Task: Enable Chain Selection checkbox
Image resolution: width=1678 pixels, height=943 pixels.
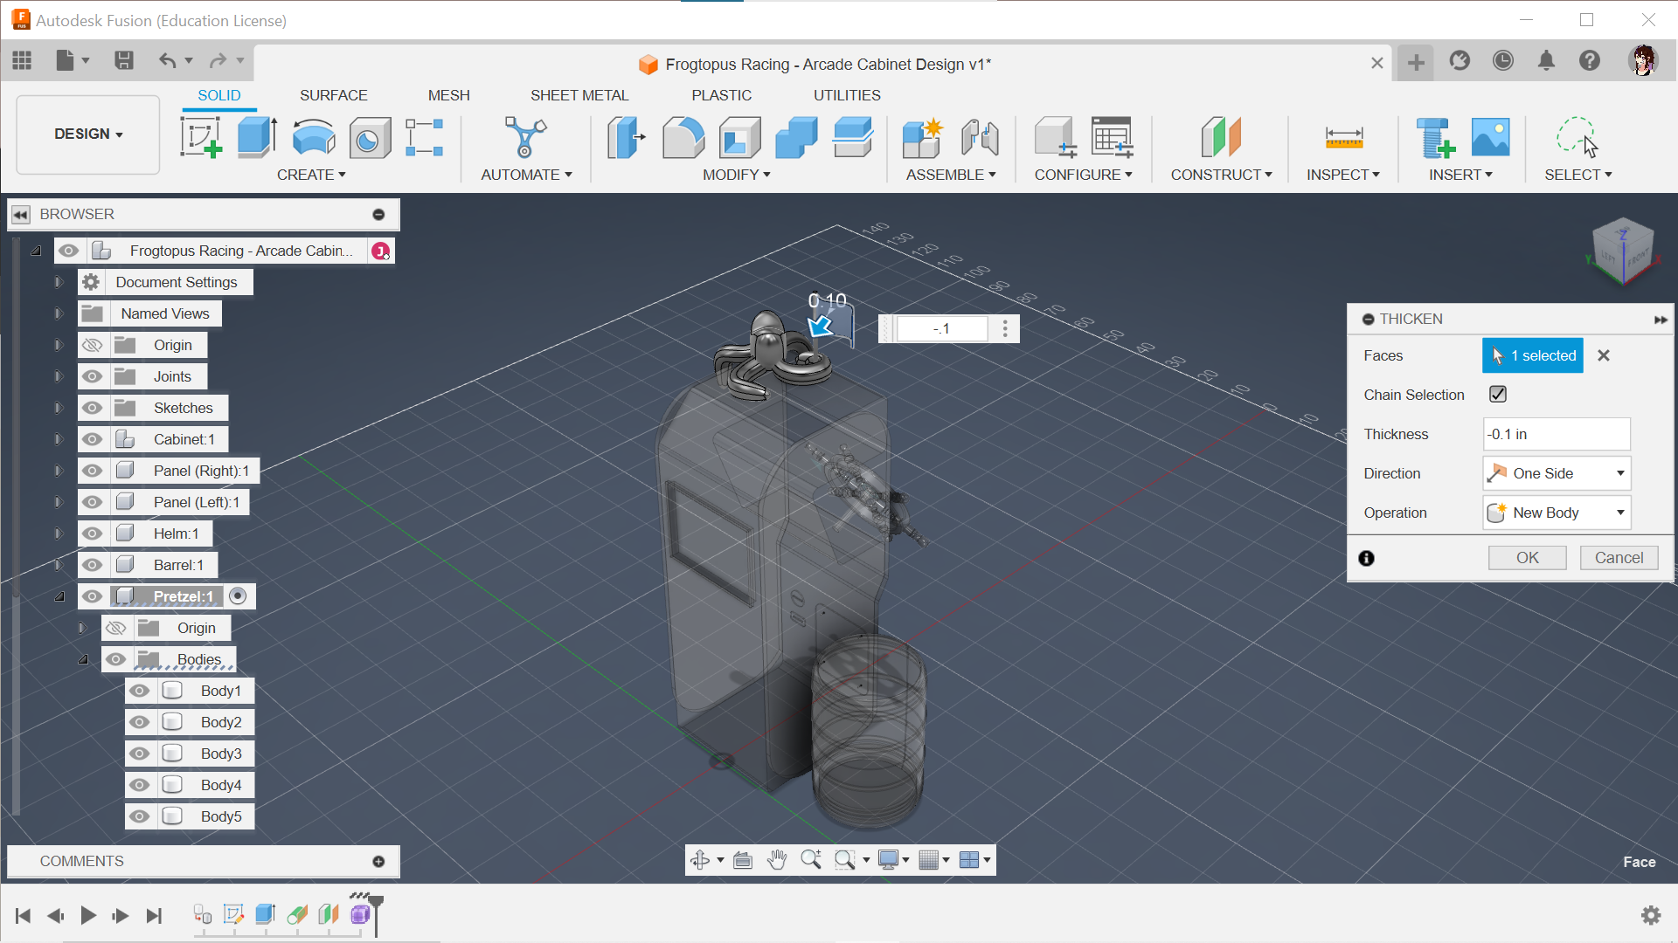Action: click(x=1497, y=394)
